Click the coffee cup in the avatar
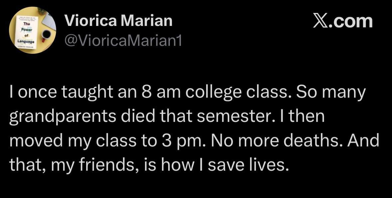The image size is (392, 198). click(46, 35)
